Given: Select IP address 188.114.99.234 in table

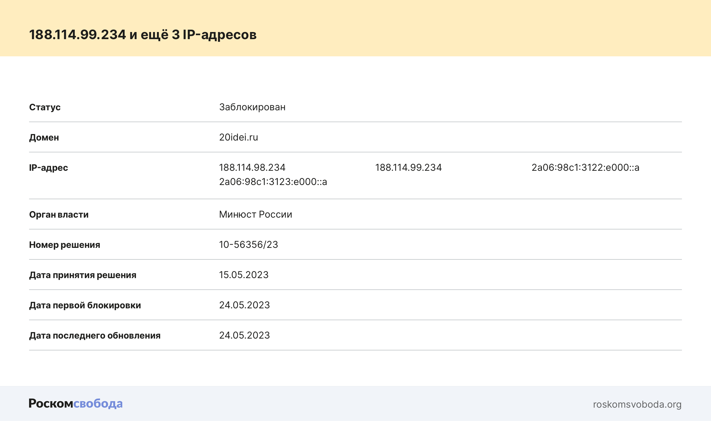Looking at the screenshot, I should click(x=408, y=168).
